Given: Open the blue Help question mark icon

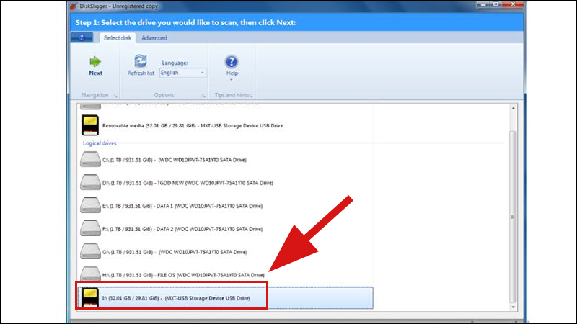Looking at the screenshot, I should (x=232, y=62).
